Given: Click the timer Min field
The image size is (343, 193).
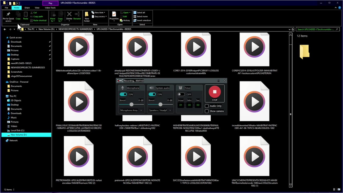Looking at the screenshot, I should click(x=189, y=105).
